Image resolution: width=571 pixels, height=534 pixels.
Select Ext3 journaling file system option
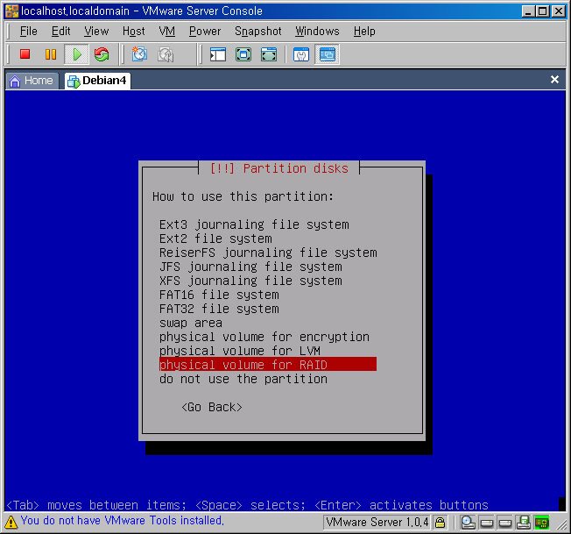click(x=254, y=224)
